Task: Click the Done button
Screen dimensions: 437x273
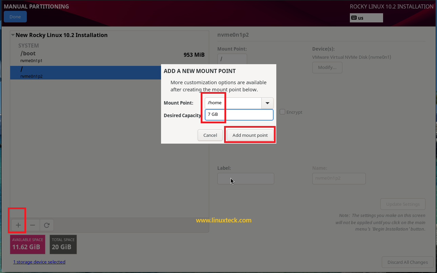Action: [x=15, y=17]
